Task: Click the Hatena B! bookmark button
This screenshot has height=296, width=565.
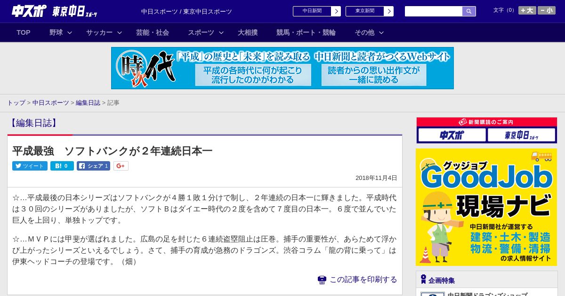Action: [x=62, y=166]
